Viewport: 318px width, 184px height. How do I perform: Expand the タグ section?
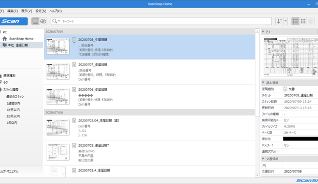(5, 82)
